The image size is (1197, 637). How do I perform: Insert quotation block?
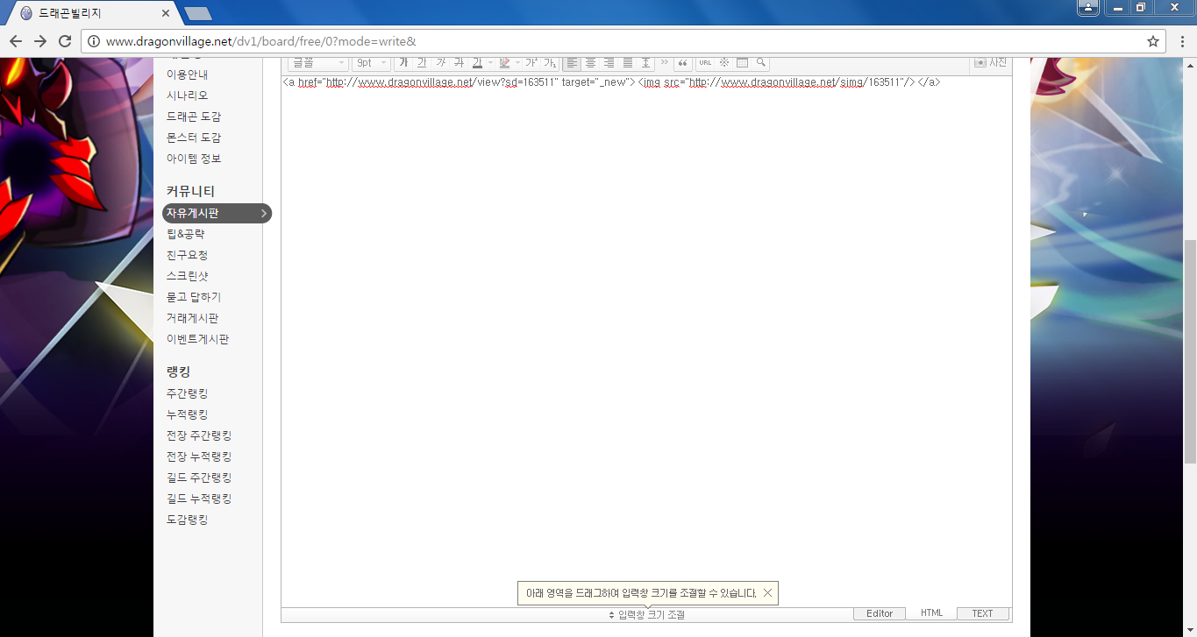pos(682,62)
